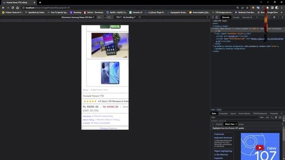This screenshot has height=160, width=285.
Task: Open device toolbar more options menu
Action: click(x=208, y=17)
